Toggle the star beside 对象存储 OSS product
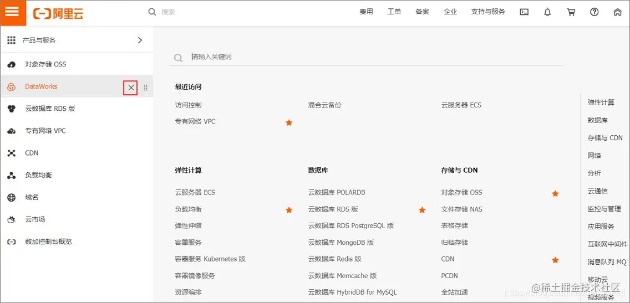The height and width of the screenshot is (303, 630). [555, 193]
